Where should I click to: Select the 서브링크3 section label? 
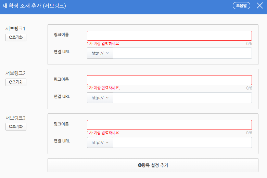click(x=15, y=118)
